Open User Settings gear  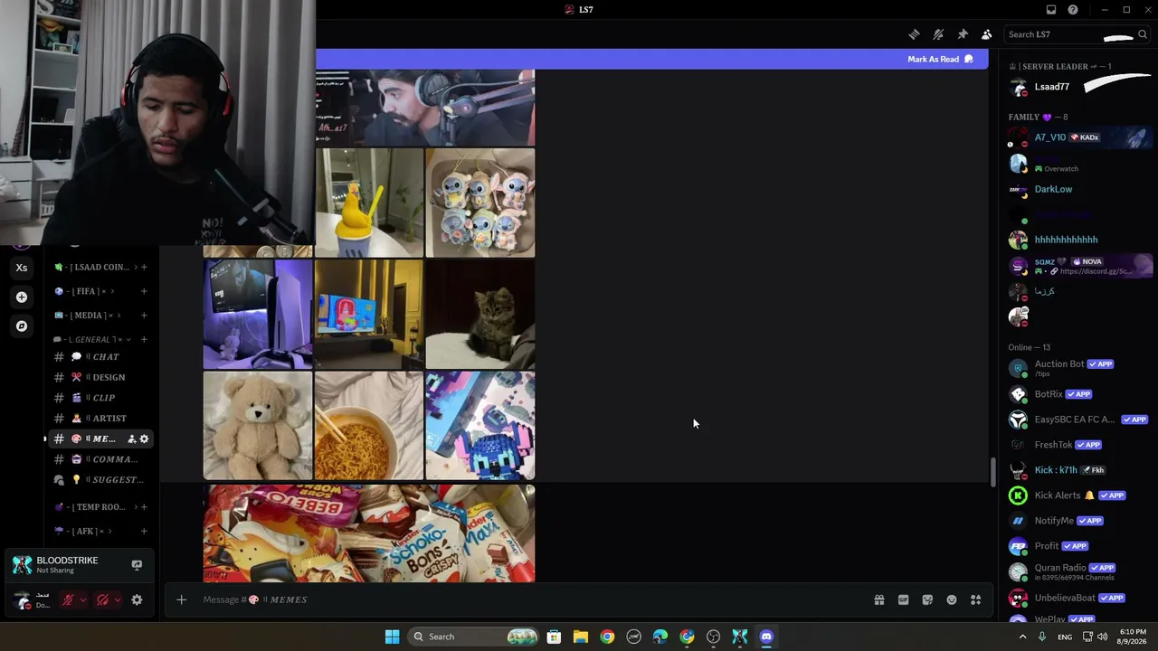(137, 599)
